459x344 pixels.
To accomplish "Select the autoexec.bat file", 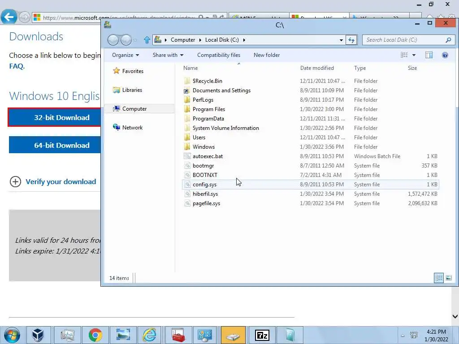I will point(310,156).
